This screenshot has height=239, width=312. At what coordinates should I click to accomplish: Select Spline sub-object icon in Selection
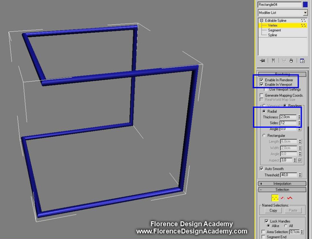coord(289,198)
